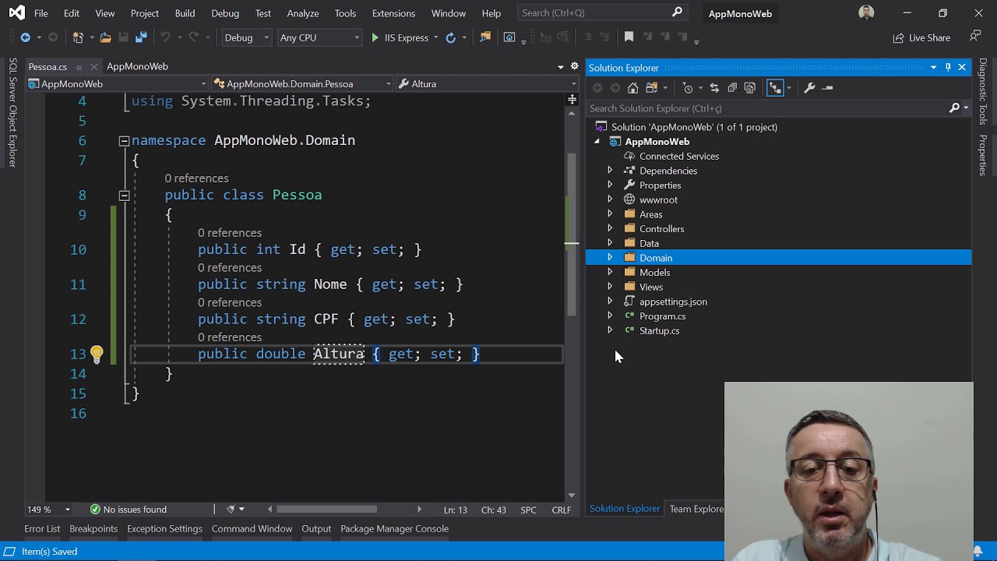
Task: Open the Debug configuration dropdown
Action: click(246, 37)
